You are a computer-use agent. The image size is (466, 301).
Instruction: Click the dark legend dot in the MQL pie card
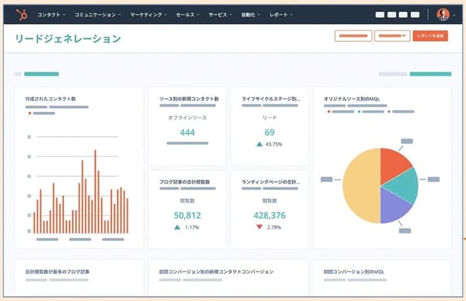click(389, 112)
